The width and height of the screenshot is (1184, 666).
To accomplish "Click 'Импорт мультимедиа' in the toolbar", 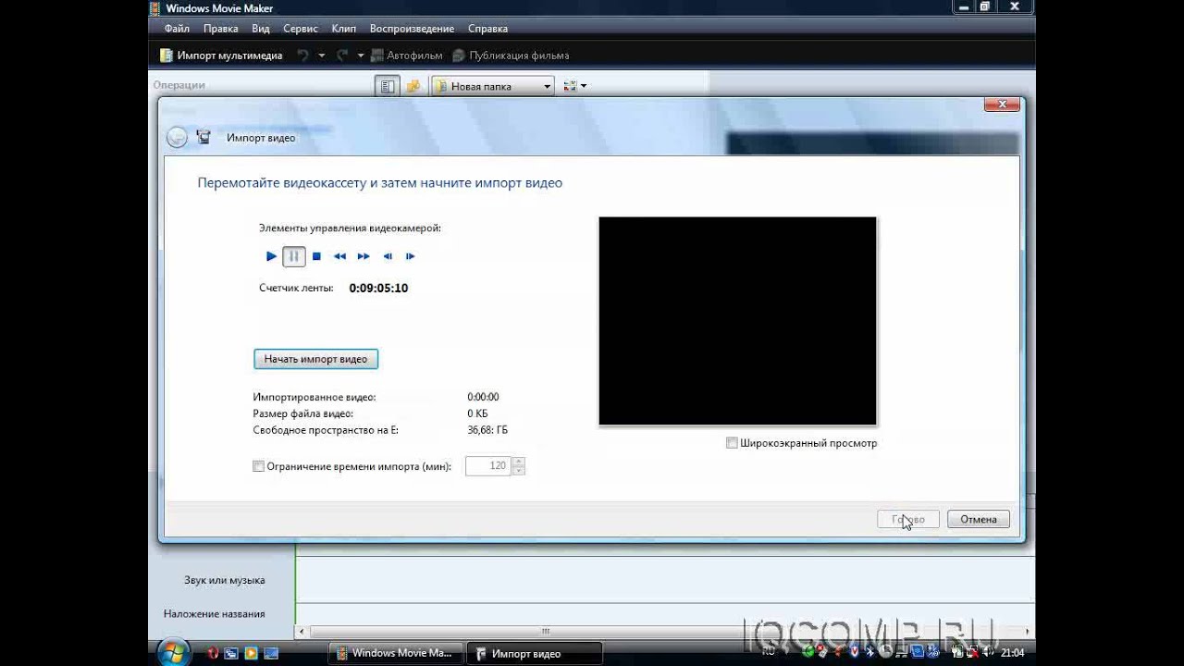I will [x=221, y=55].
